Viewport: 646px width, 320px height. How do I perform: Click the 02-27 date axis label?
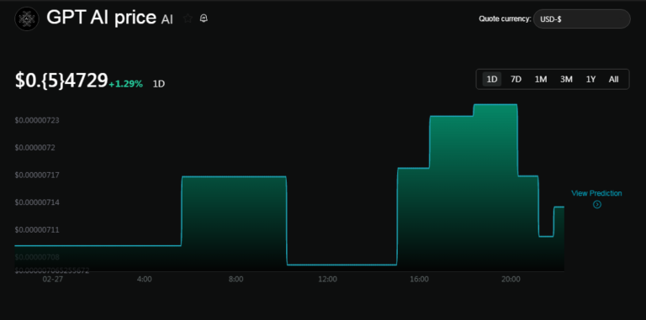pos(52,280)
